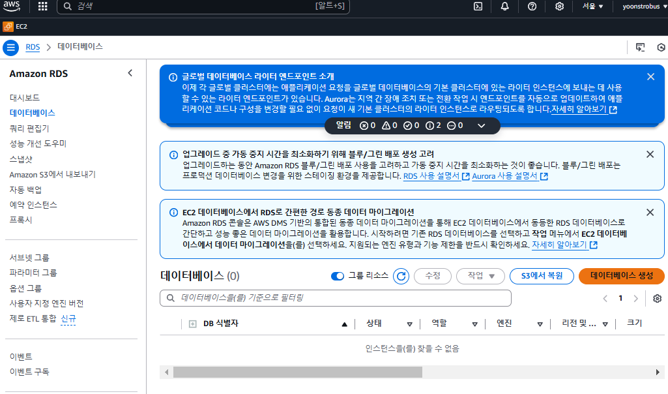Screen dimensions: 668x394
Task: Click the error X count in notification bar
Action: pos(368,126)
